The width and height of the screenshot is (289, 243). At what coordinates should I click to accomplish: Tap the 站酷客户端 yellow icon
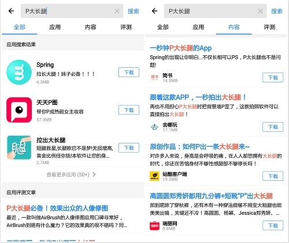(154, 176)
